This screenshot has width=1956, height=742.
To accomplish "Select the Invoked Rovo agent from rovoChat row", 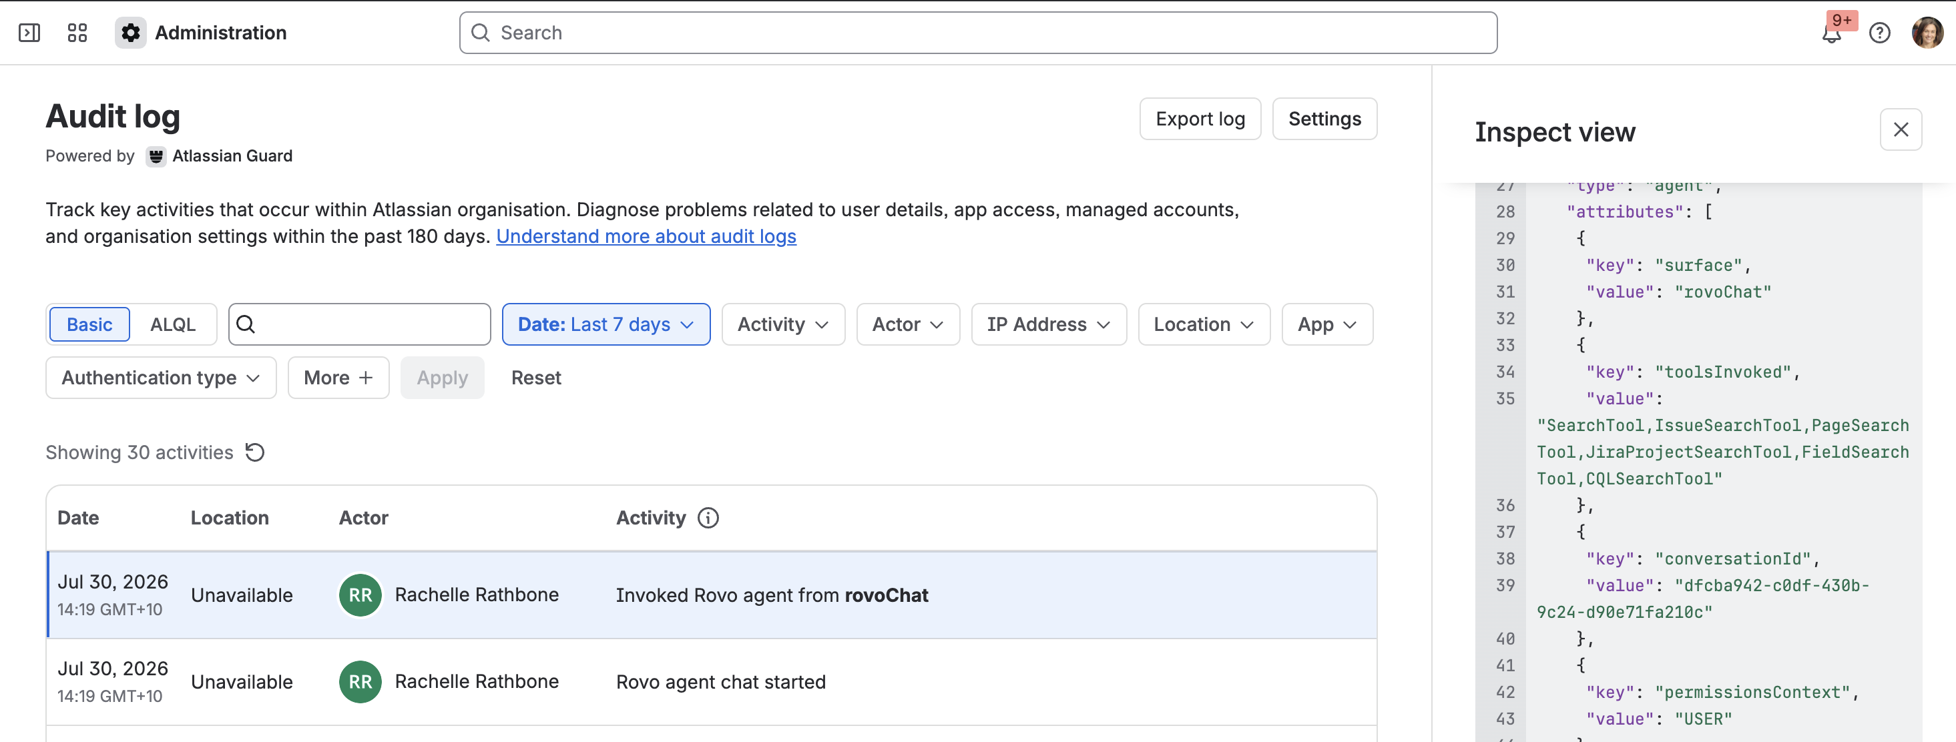I will (712, 595).
